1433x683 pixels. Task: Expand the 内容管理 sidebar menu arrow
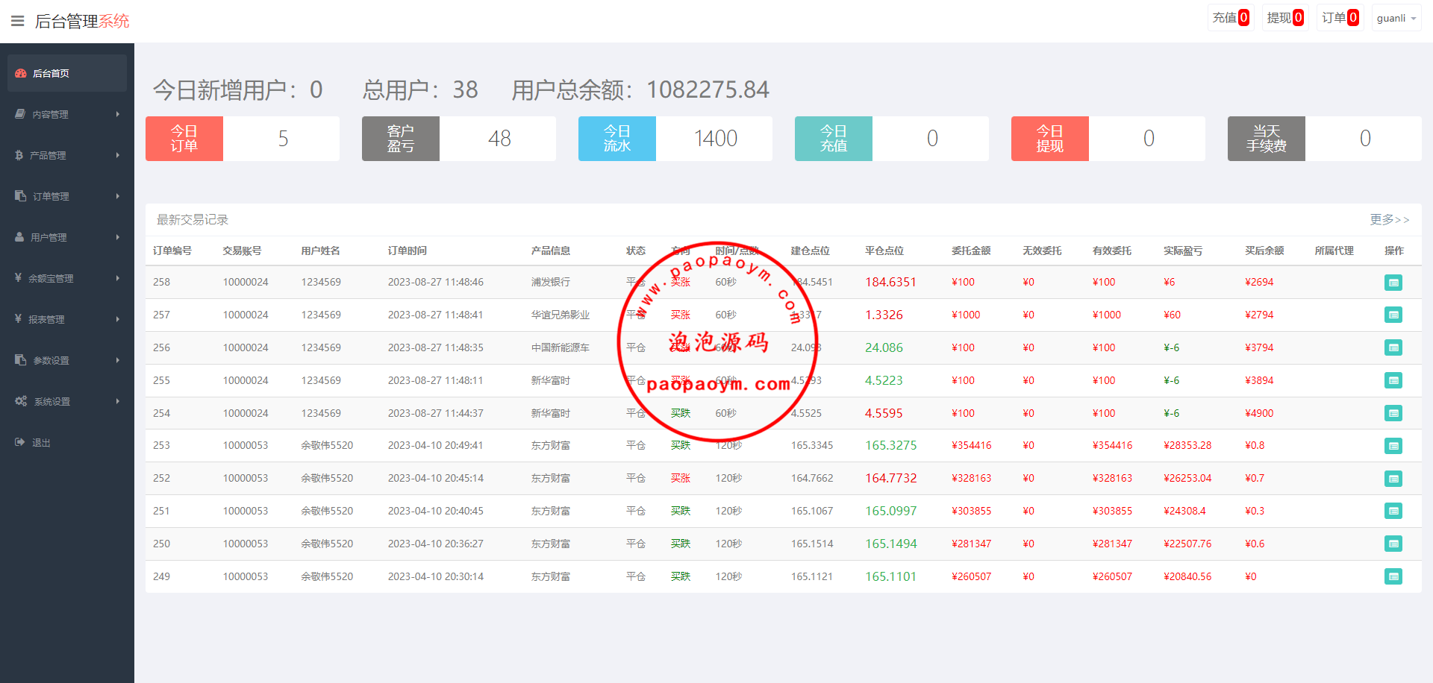tap(118, 114)
